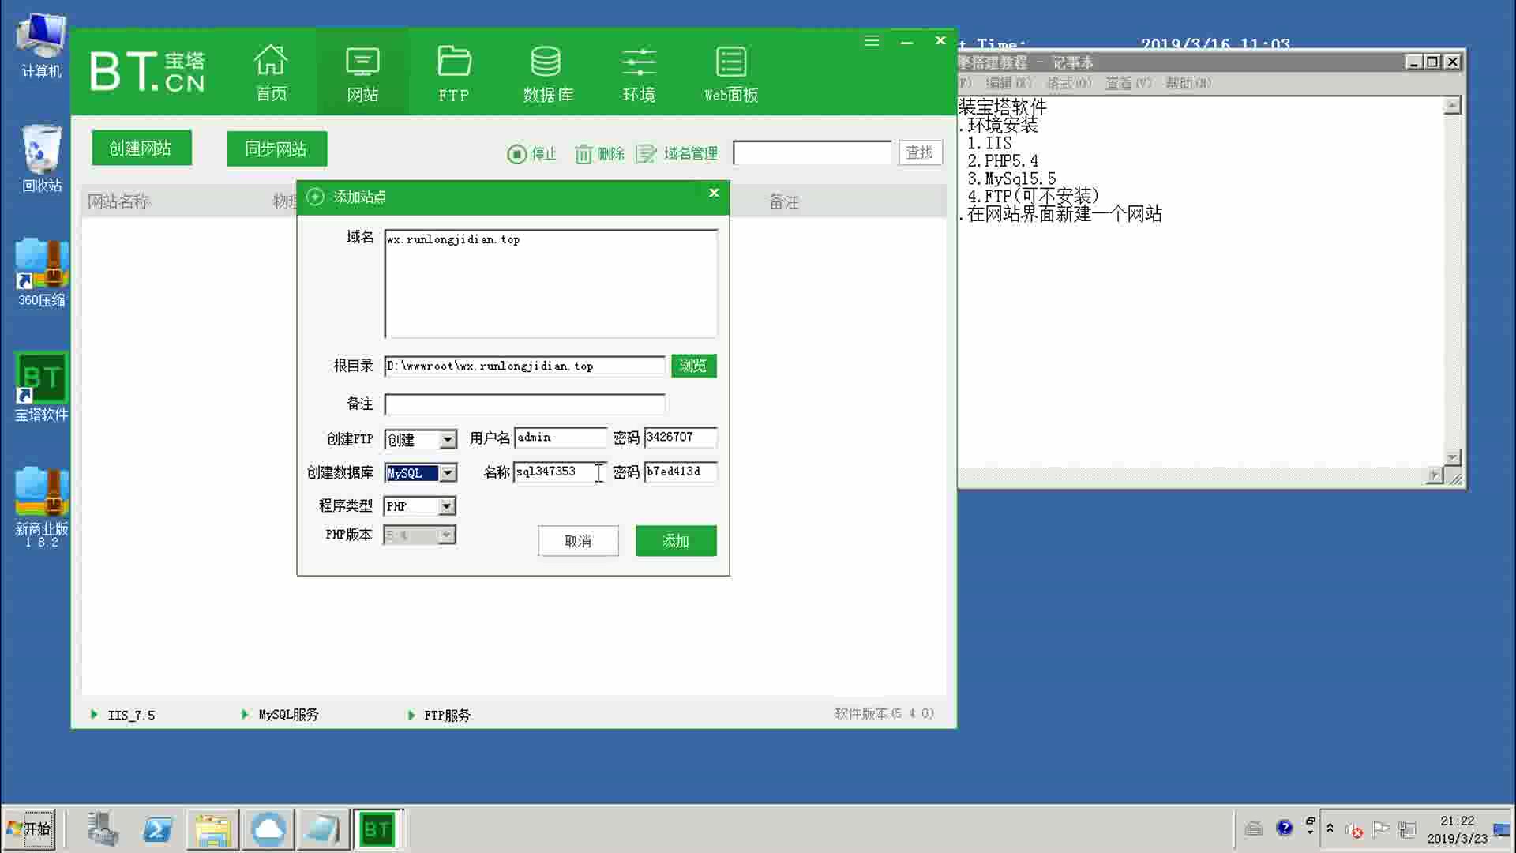
Task: Select the 网站 tab icon
Action: (x=362, y=73)
